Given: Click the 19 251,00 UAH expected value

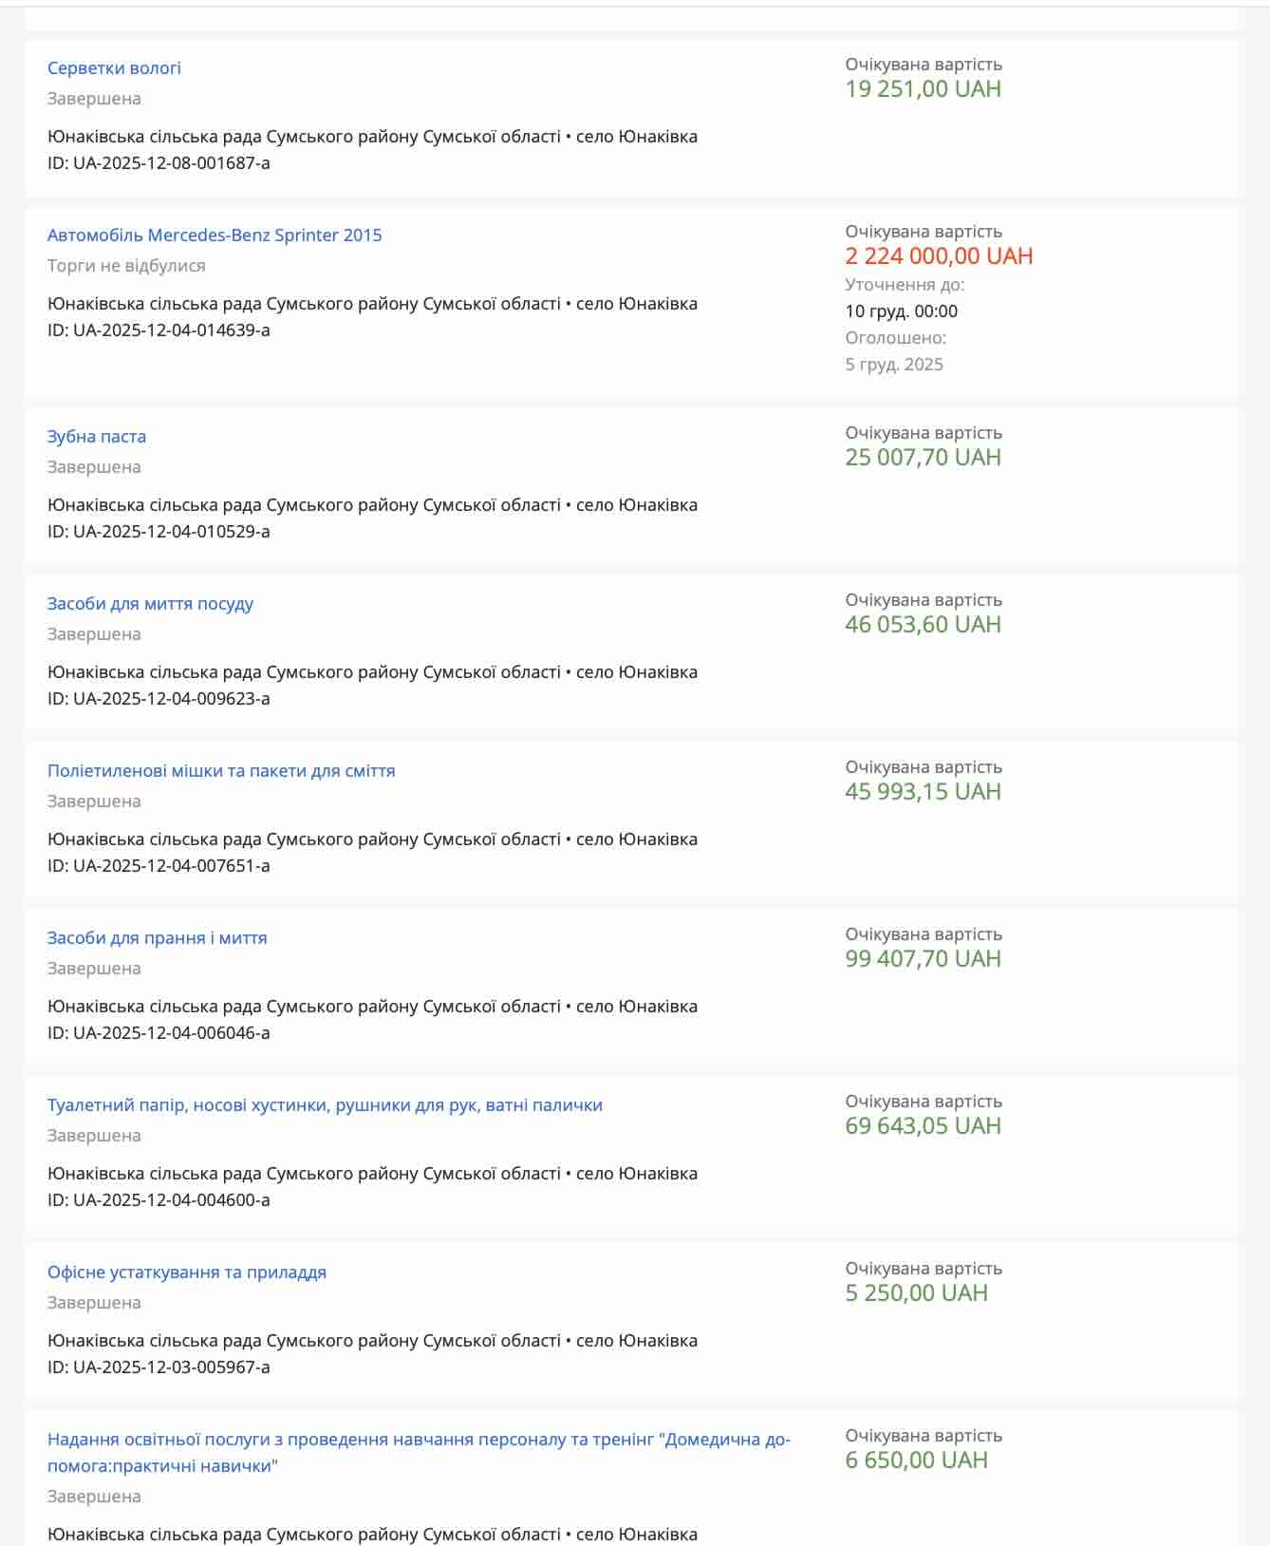Looking at the screenshot, I should [923, 89].
